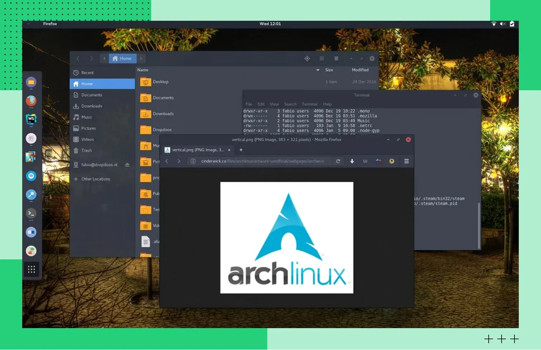Expand the path bar right arrow after Home
Image resolution: width=541 pixels, height=350 pixels.
coord(141,58)
